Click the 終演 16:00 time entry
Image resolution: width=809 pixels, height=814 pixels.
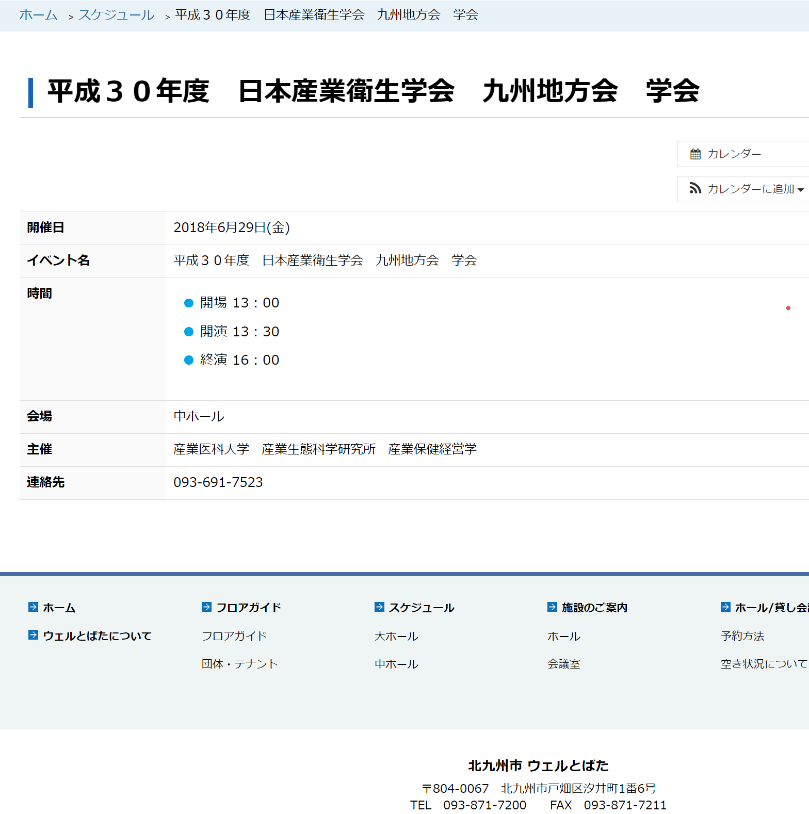[239, 360]
